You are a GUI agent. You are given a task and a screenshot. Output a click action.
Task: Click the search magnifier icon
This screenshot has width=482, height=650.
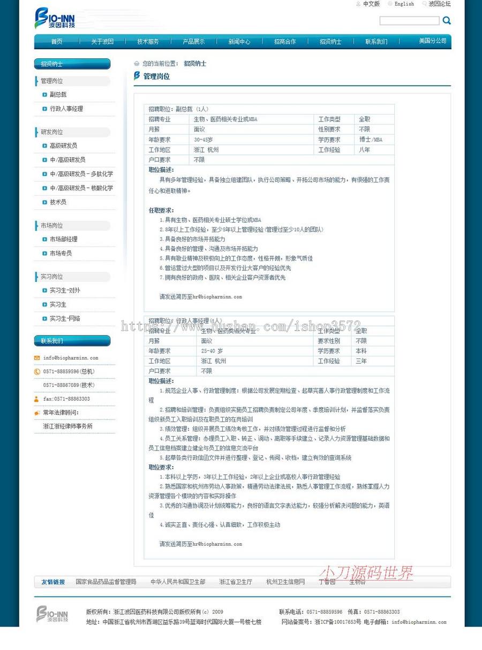point(447,21)
